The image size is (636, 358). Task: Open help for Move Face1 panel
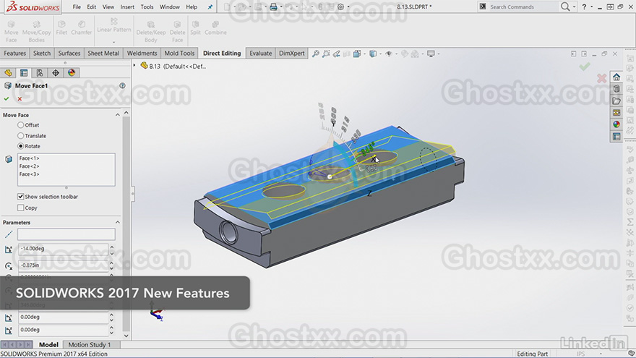click(x=122, y=85)
